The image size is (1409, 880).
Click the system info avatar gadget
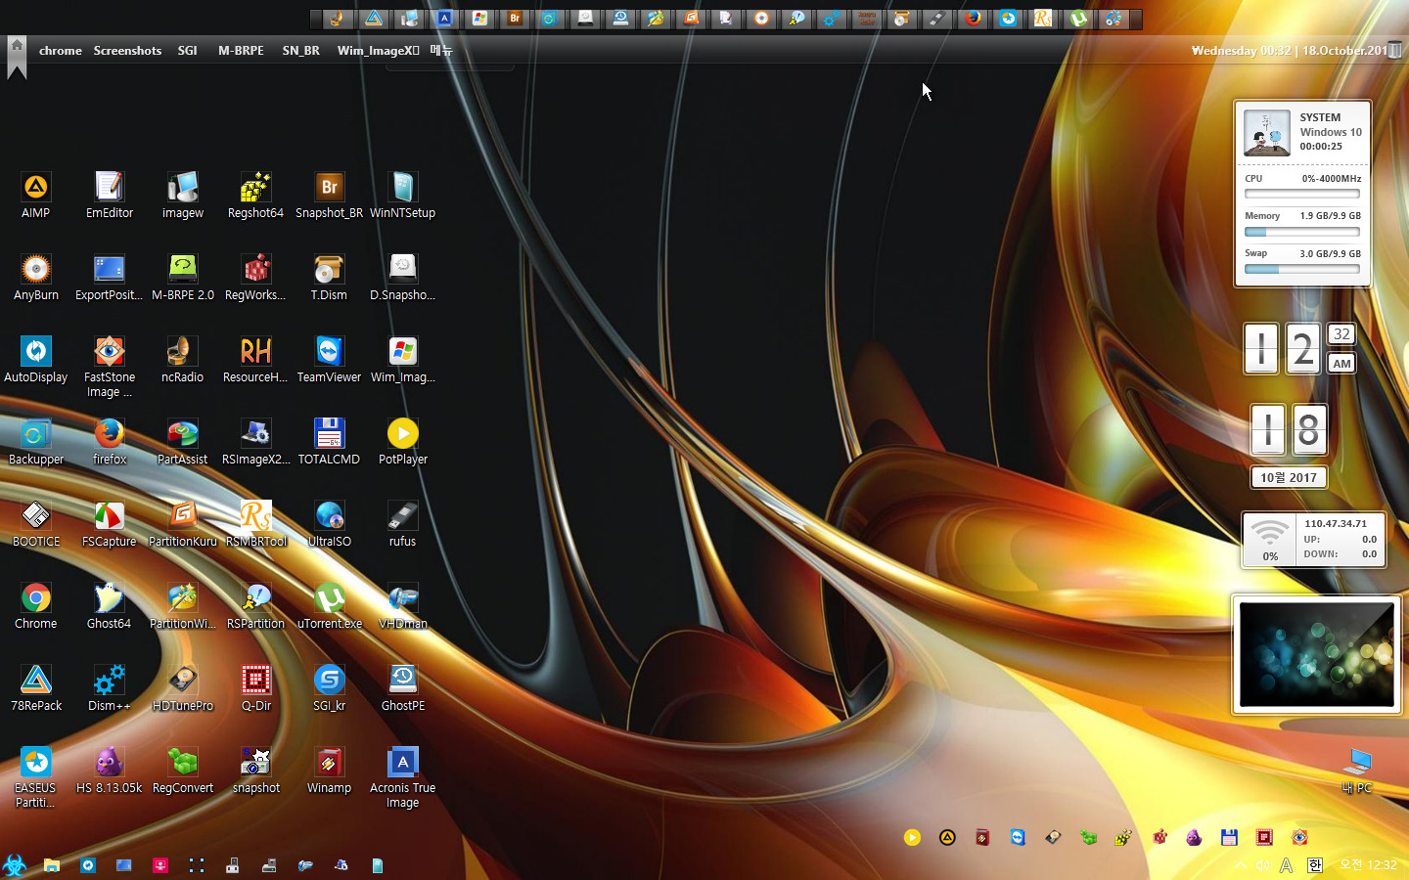1267,132
